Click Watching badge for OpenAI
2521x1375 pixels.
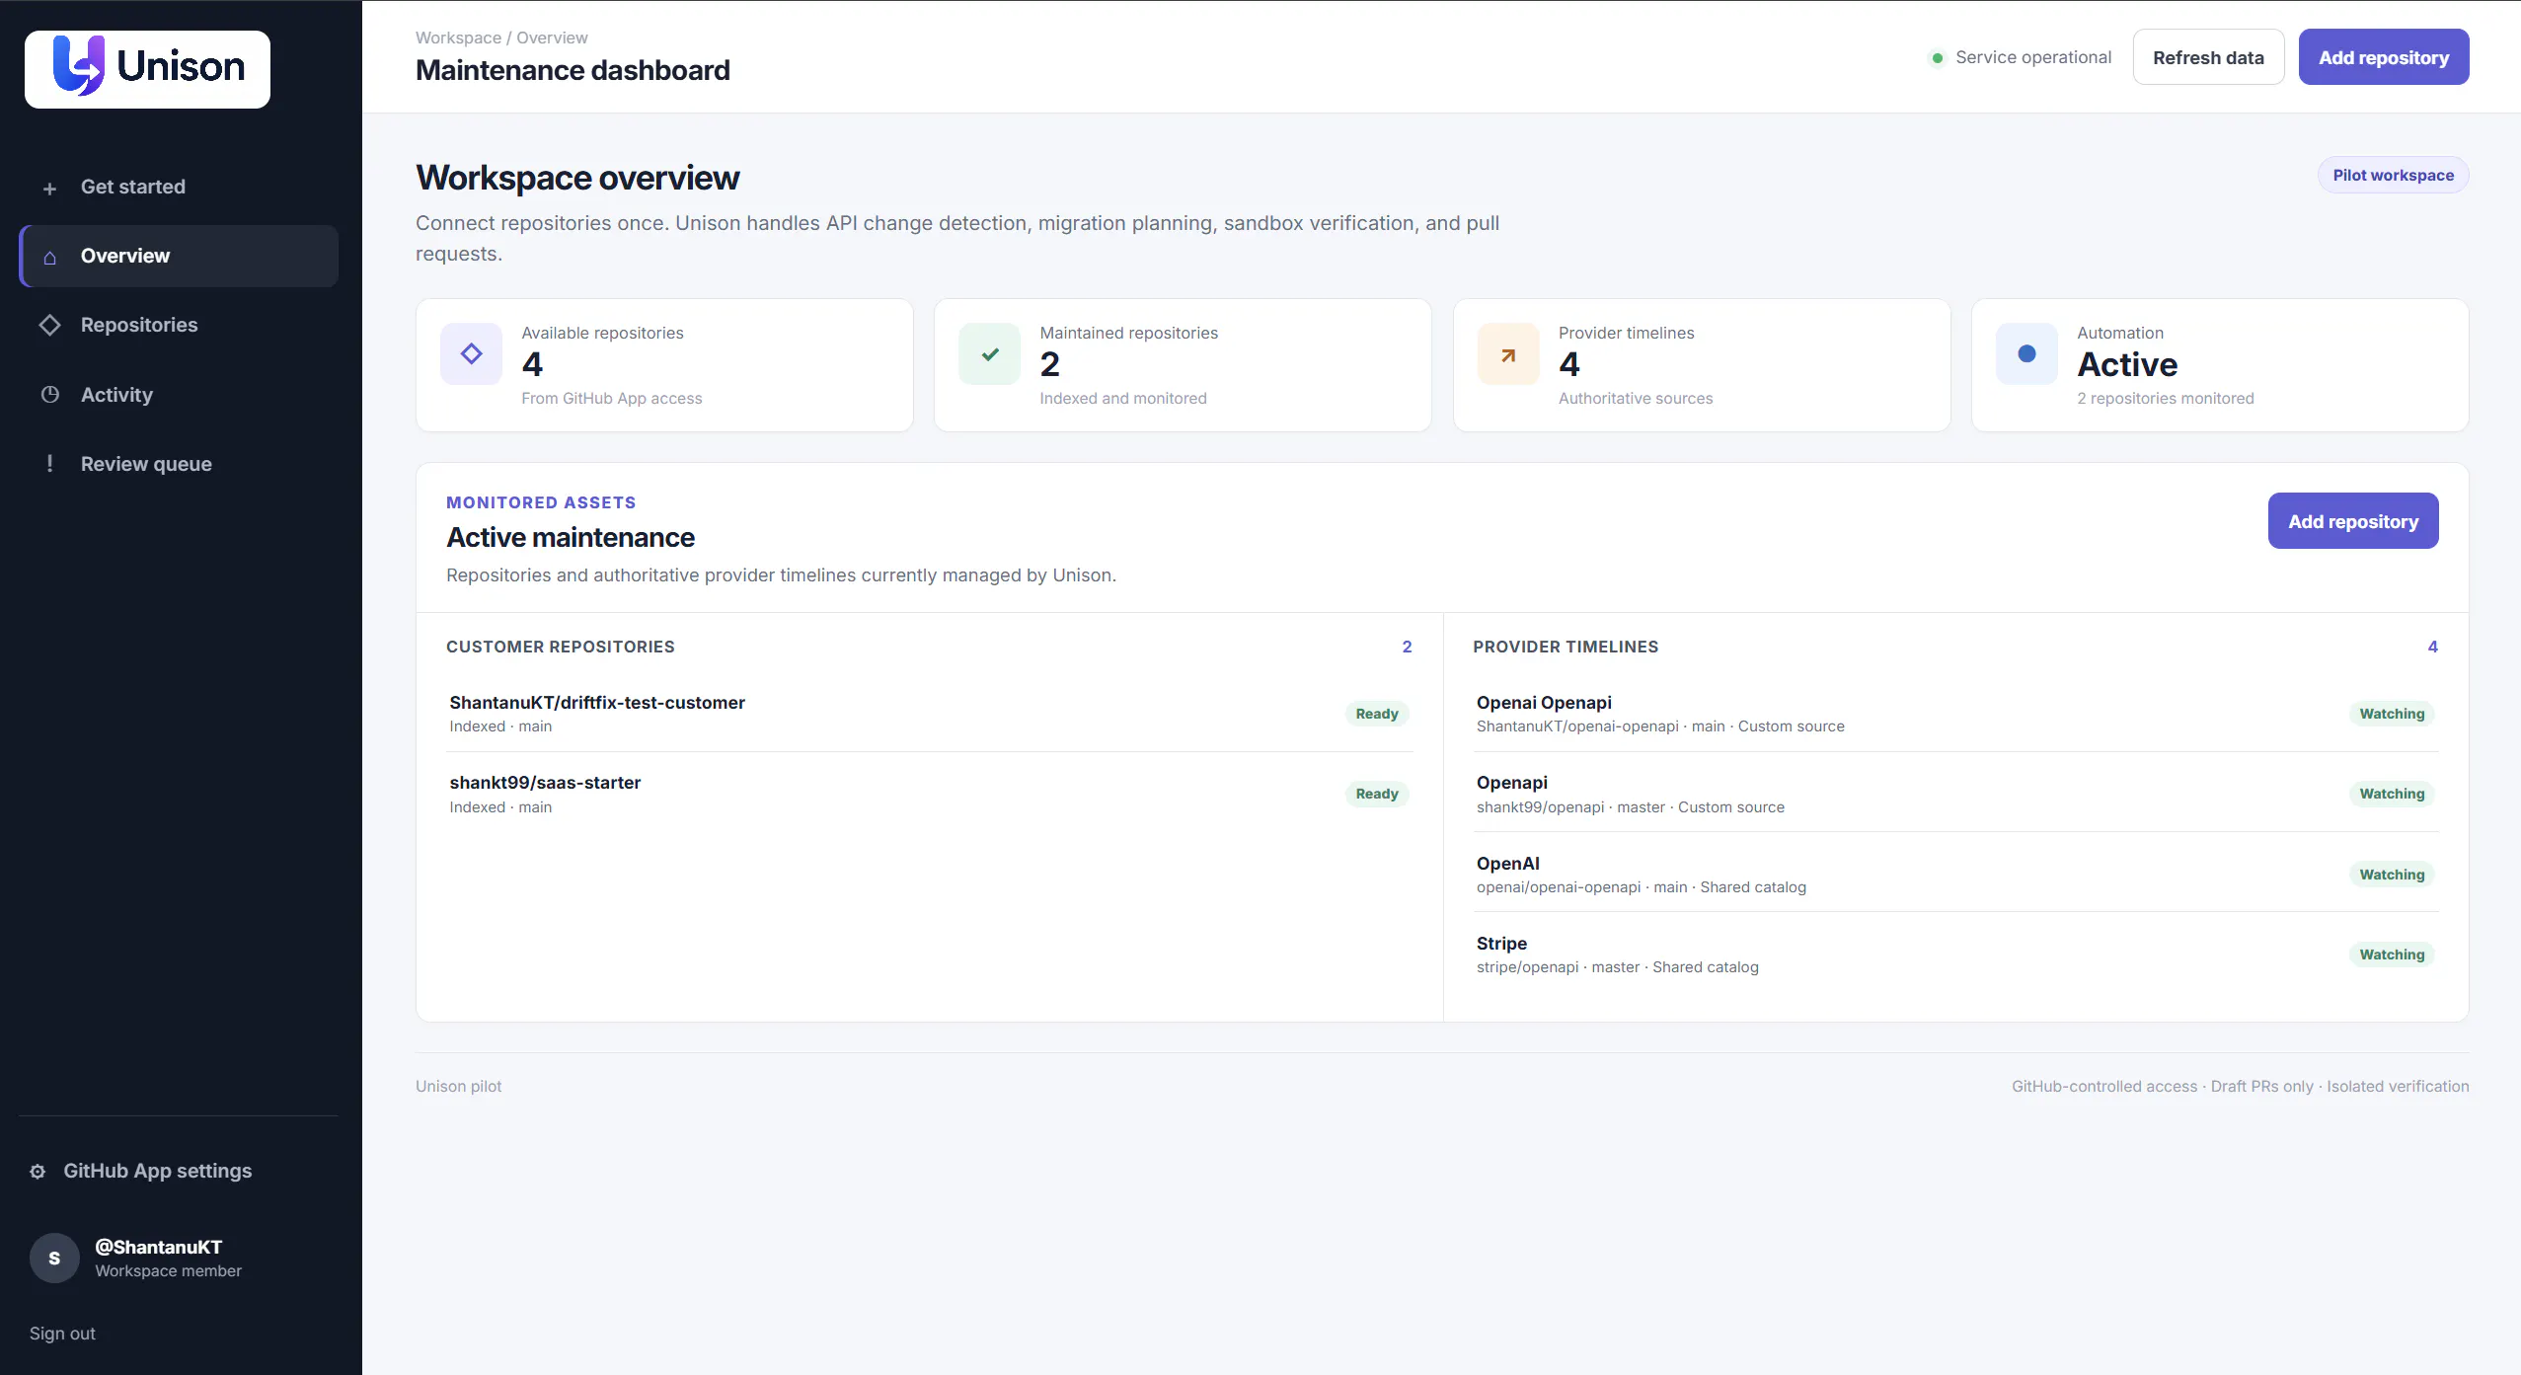click(x=2392, y=875)
